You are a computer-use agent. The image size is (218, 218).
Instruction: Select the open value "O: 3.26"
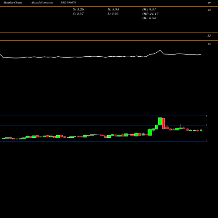(x=78, y=10)
